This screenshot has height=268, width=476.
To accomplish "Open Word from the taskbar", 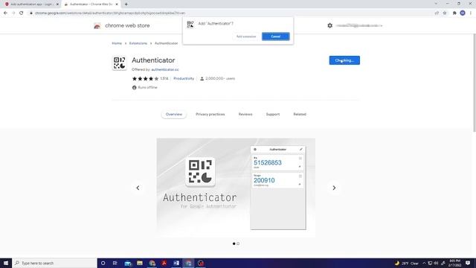I will pyautogui.click(x=176, y=263).
